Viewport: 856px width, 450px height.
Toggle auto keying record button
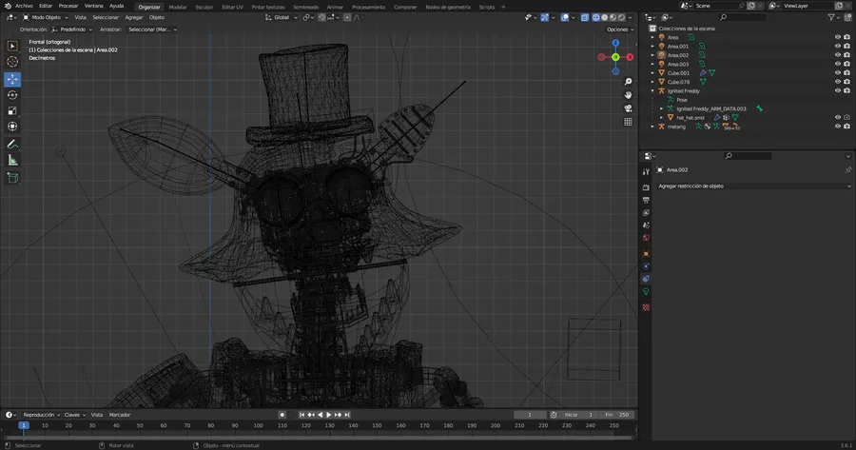point(282,415)
